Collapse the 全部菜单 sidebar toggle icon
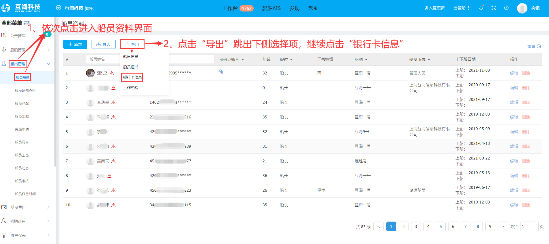 point(27,23)
